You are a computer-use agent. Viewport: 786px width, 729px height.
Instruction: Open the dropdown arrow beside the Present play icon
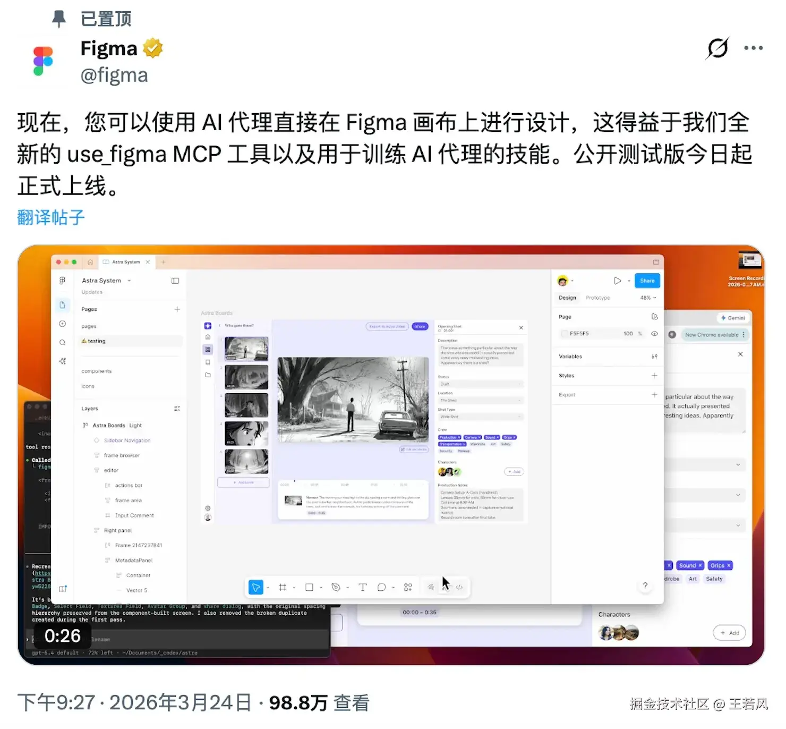click(629, 281)
